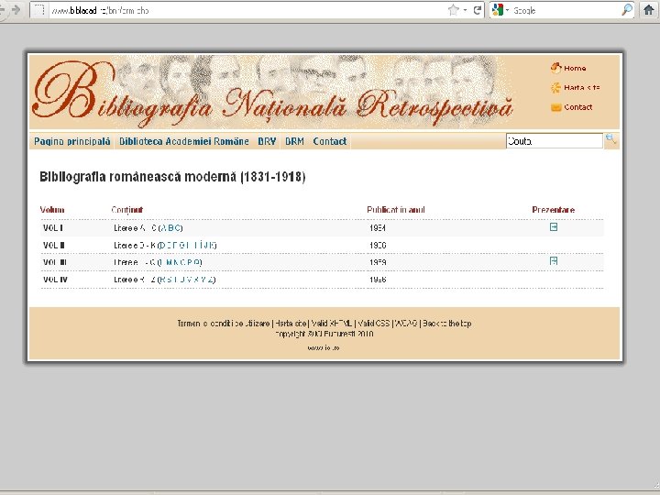Open the search engine selector dropdown arrow
Screen dimensions: 660x495
coord(507,10)
